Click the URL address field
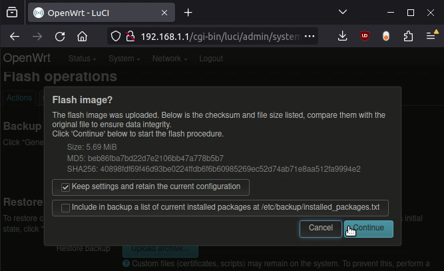Viewport: 444px width, 271px height. point(221,37)
